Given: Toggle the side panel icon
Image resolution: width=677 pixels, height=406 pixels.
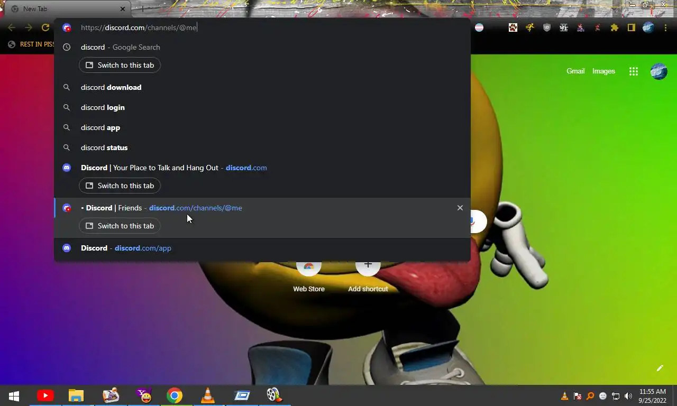Looking at the screenshot, I should click(632, 27).
